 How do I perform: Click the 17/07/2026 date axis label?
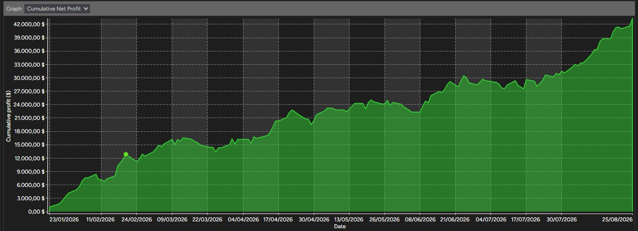tap(525, 220)
